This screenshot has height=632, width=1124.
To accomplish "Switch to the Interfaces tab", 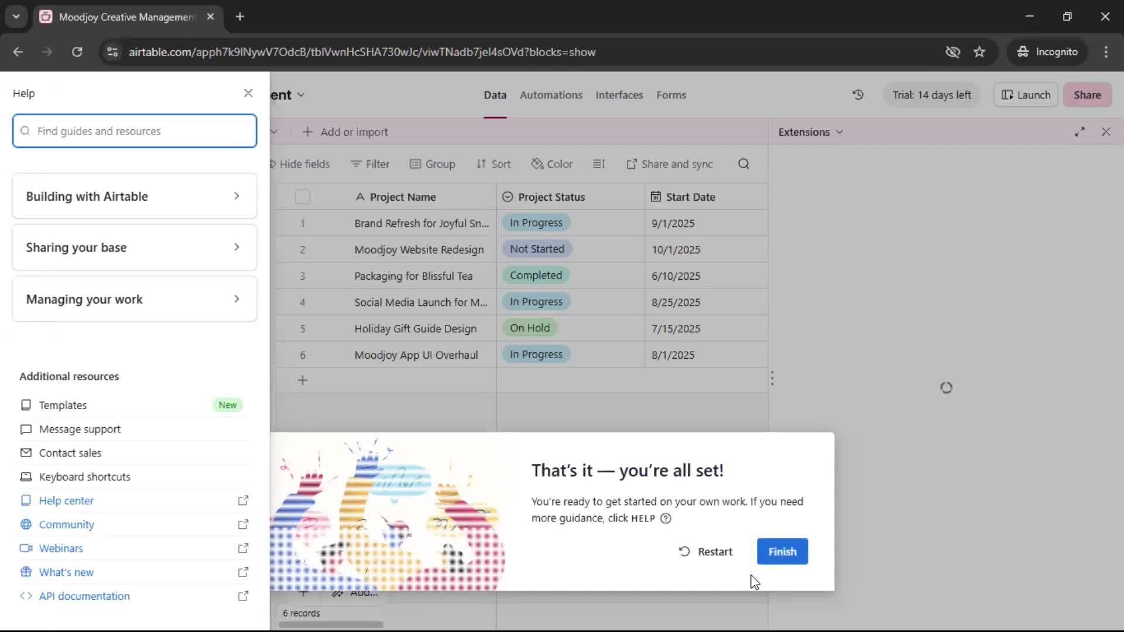I will 619,95.
